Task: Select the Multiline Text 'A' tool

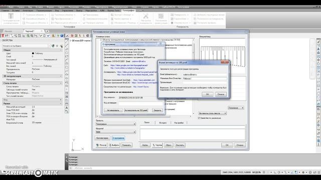Action: tap(67, 108)
